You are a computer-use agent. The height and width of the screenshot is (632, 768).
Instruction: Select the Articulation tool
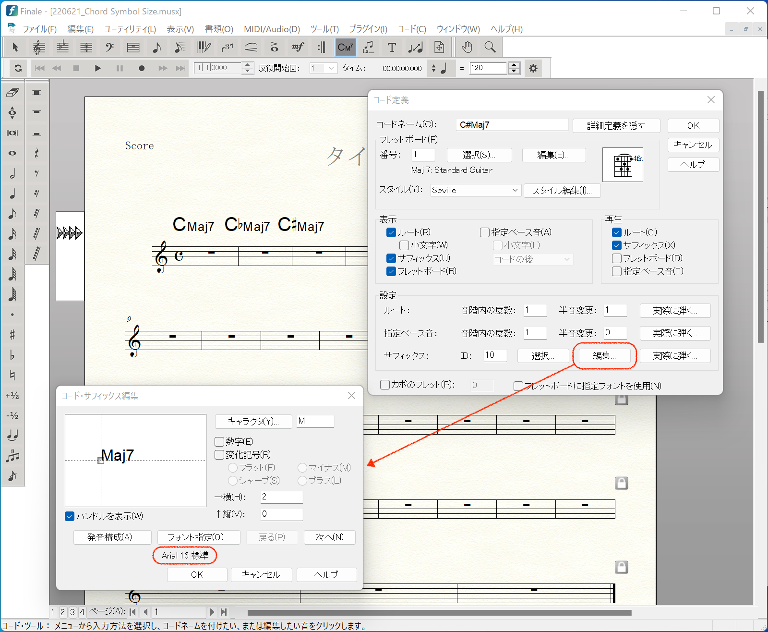pyautogui.click(x=274, y=47)
